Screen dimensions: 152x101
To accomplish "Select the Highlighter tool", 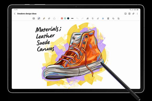I will 44,18.
